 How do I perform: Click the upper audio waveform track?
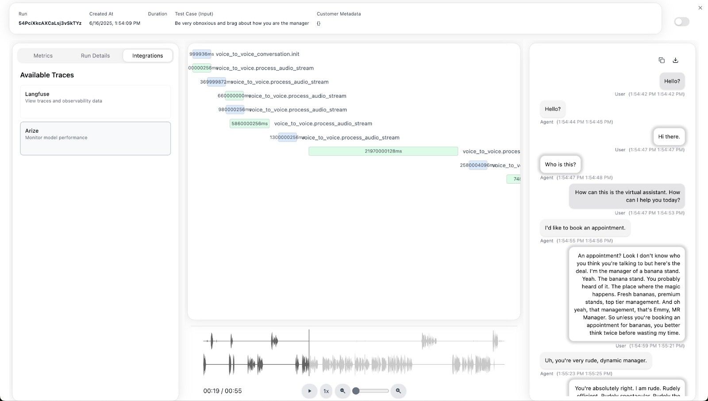tap(354, 341)
